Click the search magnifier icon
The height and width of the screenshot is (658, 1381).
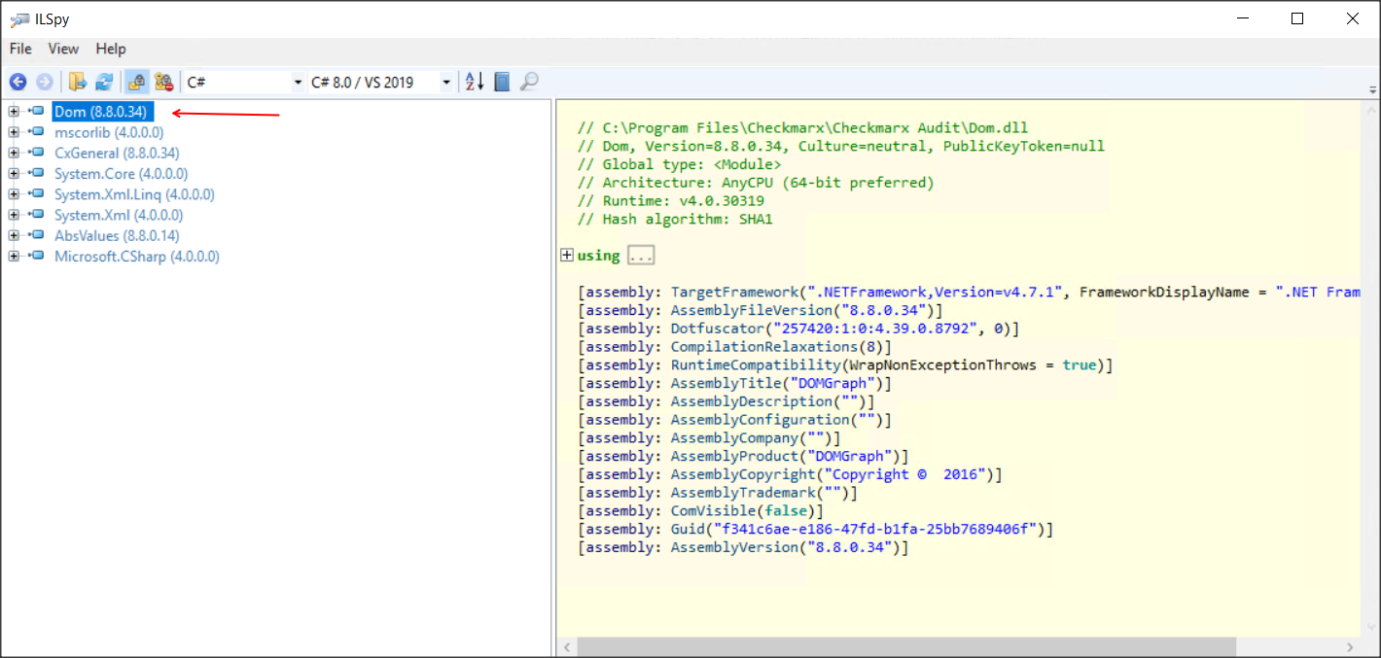[x=529, y=83]
